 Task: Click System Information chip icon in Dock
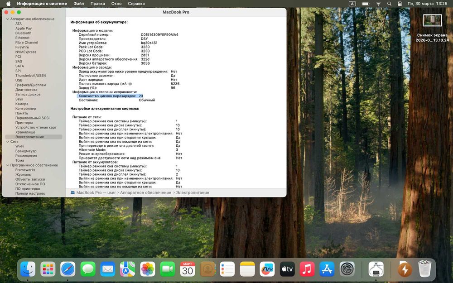[376, 269]
